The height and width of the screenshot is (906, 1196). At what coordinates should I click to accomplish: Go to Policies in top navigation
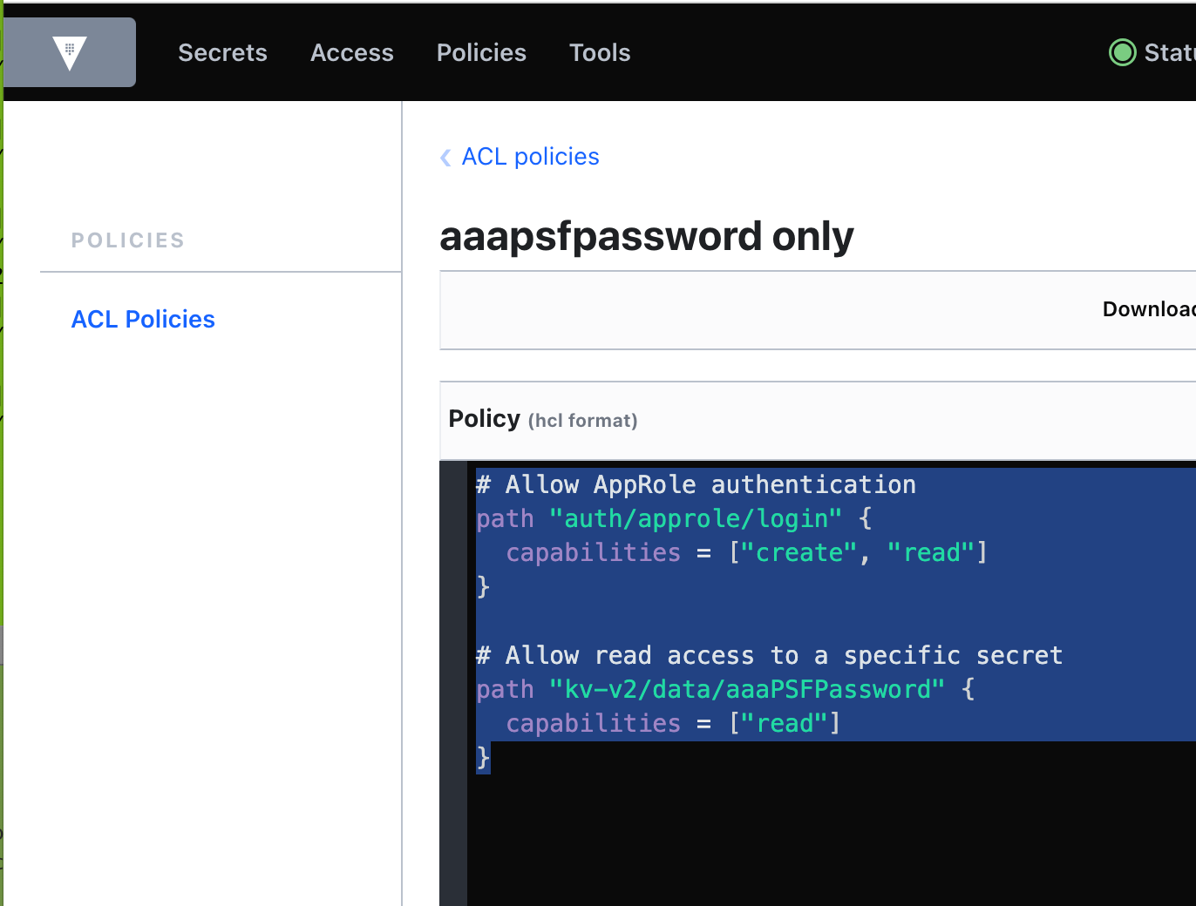[x=481, y=52]
